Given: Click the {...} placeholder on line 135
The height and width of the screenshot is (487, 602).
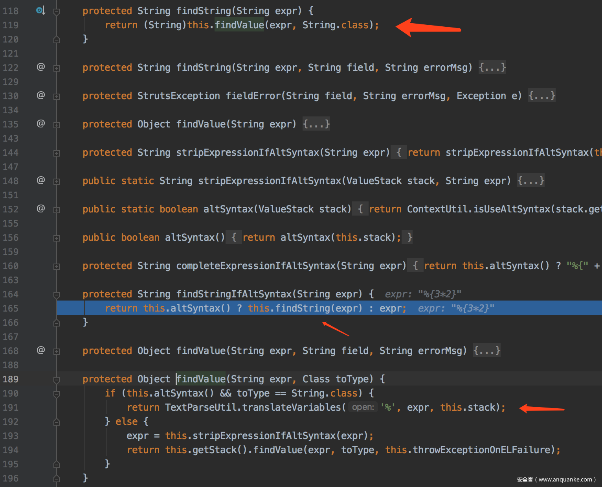Looking at the screenshot, I should [x=316, y=124].
